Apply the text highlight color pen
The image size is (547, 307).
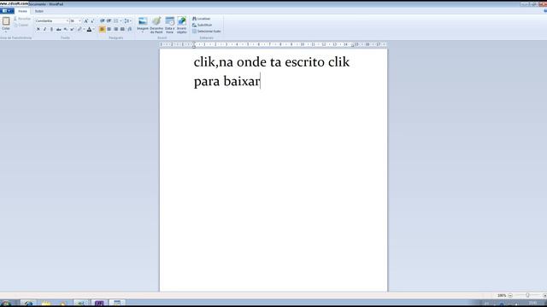click(x=79, y=29)
